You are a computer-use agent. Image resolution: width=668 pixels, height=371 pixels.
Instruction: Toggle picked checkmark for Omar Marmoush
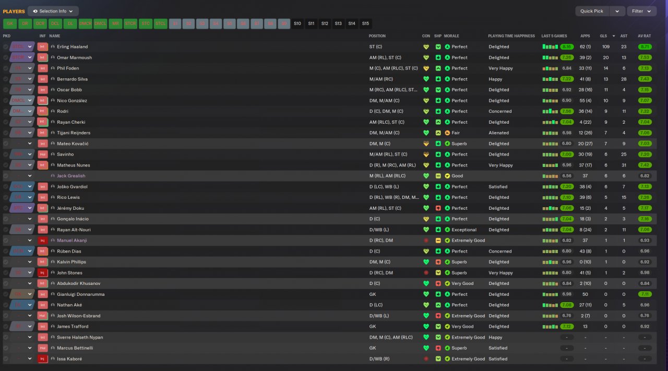[x=6, y=57]
